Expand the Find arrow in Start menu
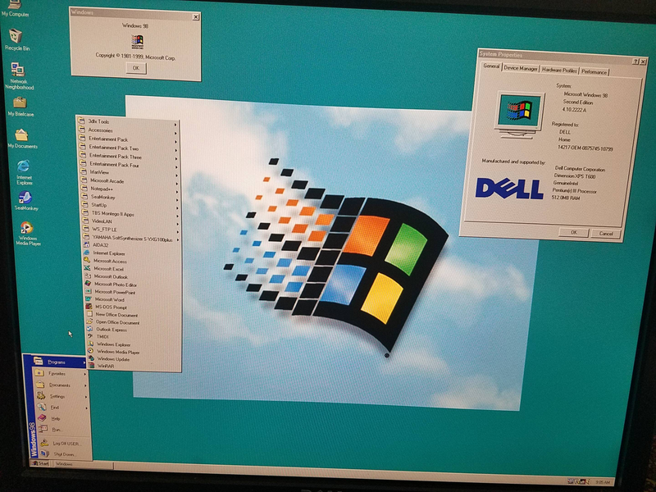The width and height of the screenshot is (656, 492). (87, 408)
